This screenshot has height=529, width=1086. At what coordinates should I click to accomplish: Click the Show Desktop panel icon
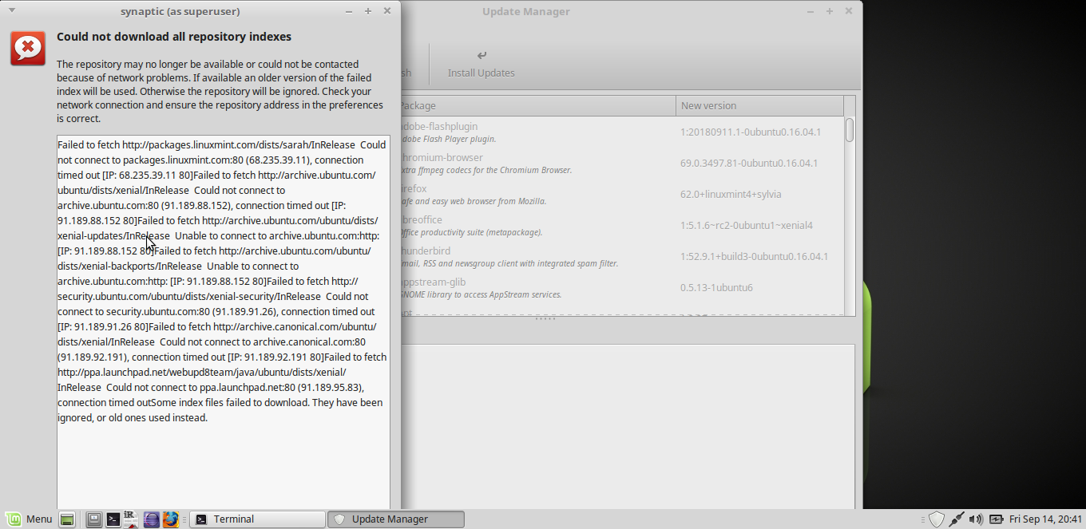click(67, 519)
